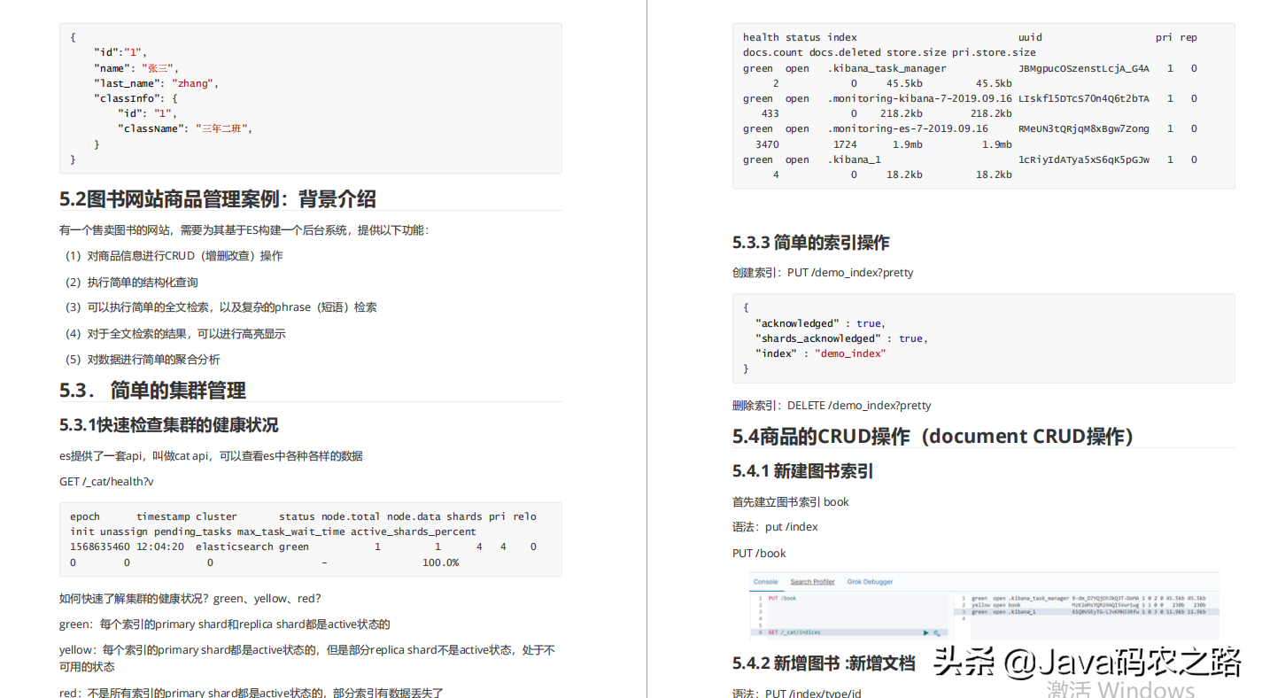Screen dimensions: 1262x698
Task: Click list item '(2) 执行简单的结构化查询'
Action: (x=129, y=283)
